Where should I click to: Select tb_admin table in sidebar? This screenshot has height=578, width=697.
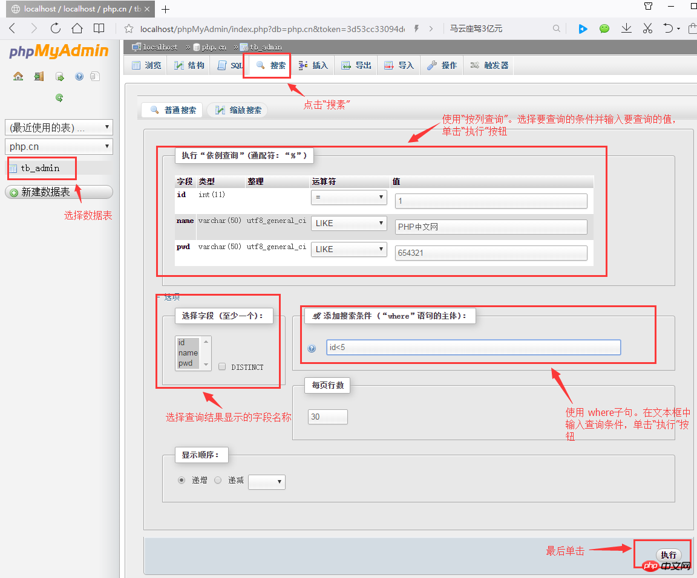tap(40, 168)
